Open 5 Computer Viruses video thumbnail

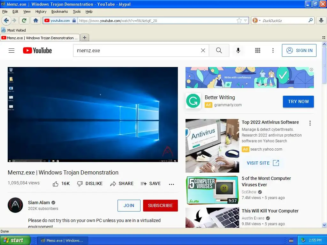coord(212,190)
